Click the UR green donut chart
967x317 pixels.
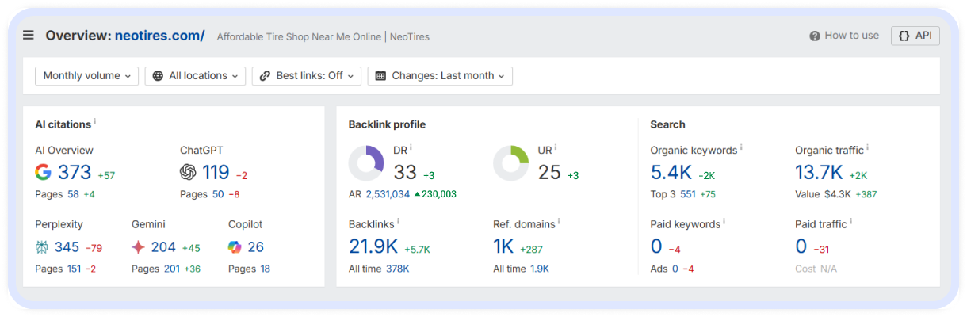click(510, 164)
